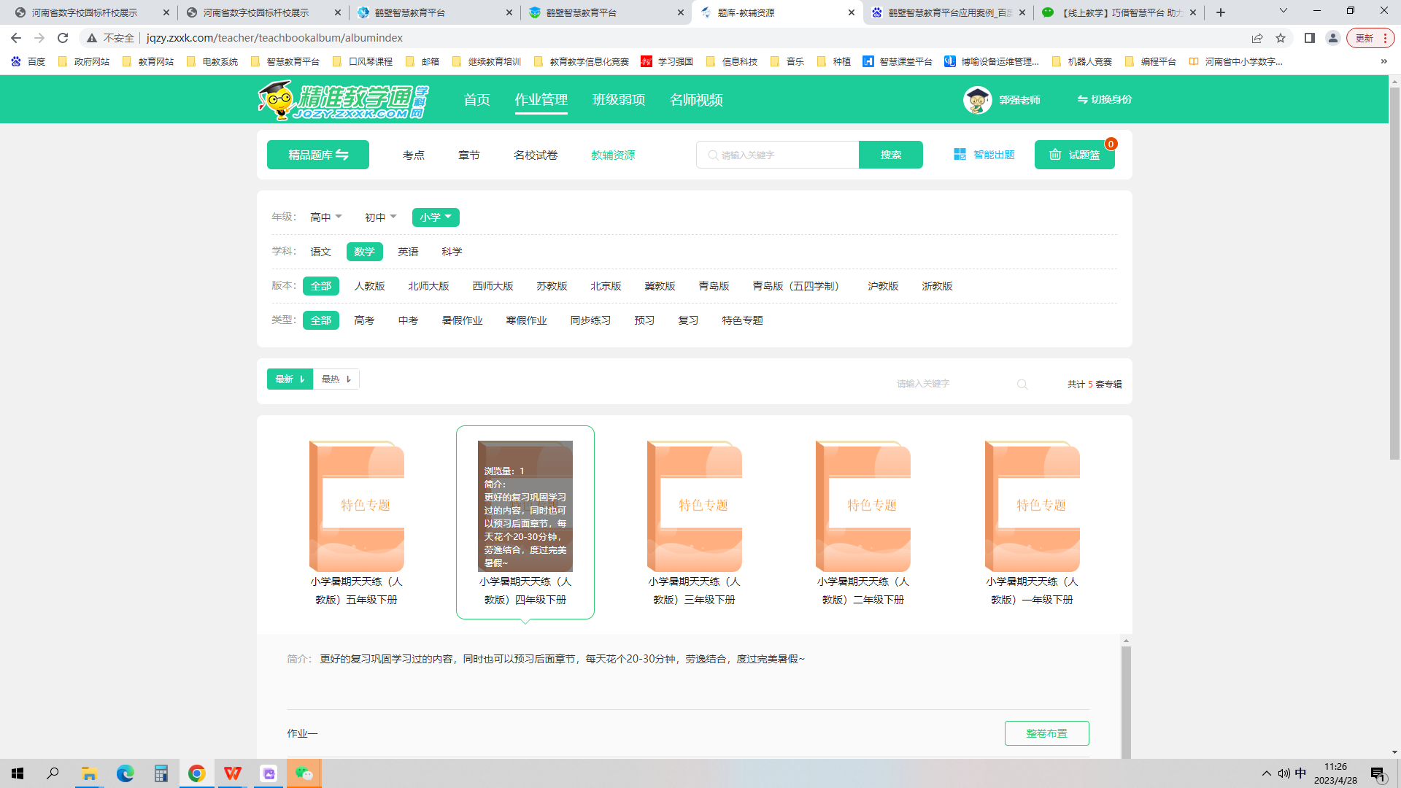Open WeChat from the taskbar
Image resolution: width=1401 pixels, height=788 pixels.
click(x=304, y=773)
